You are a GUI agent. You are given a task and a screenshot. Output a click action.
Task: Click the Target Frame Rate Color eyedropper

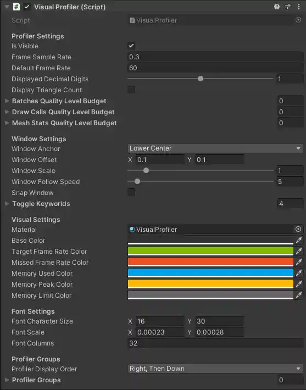pos(299,251)
